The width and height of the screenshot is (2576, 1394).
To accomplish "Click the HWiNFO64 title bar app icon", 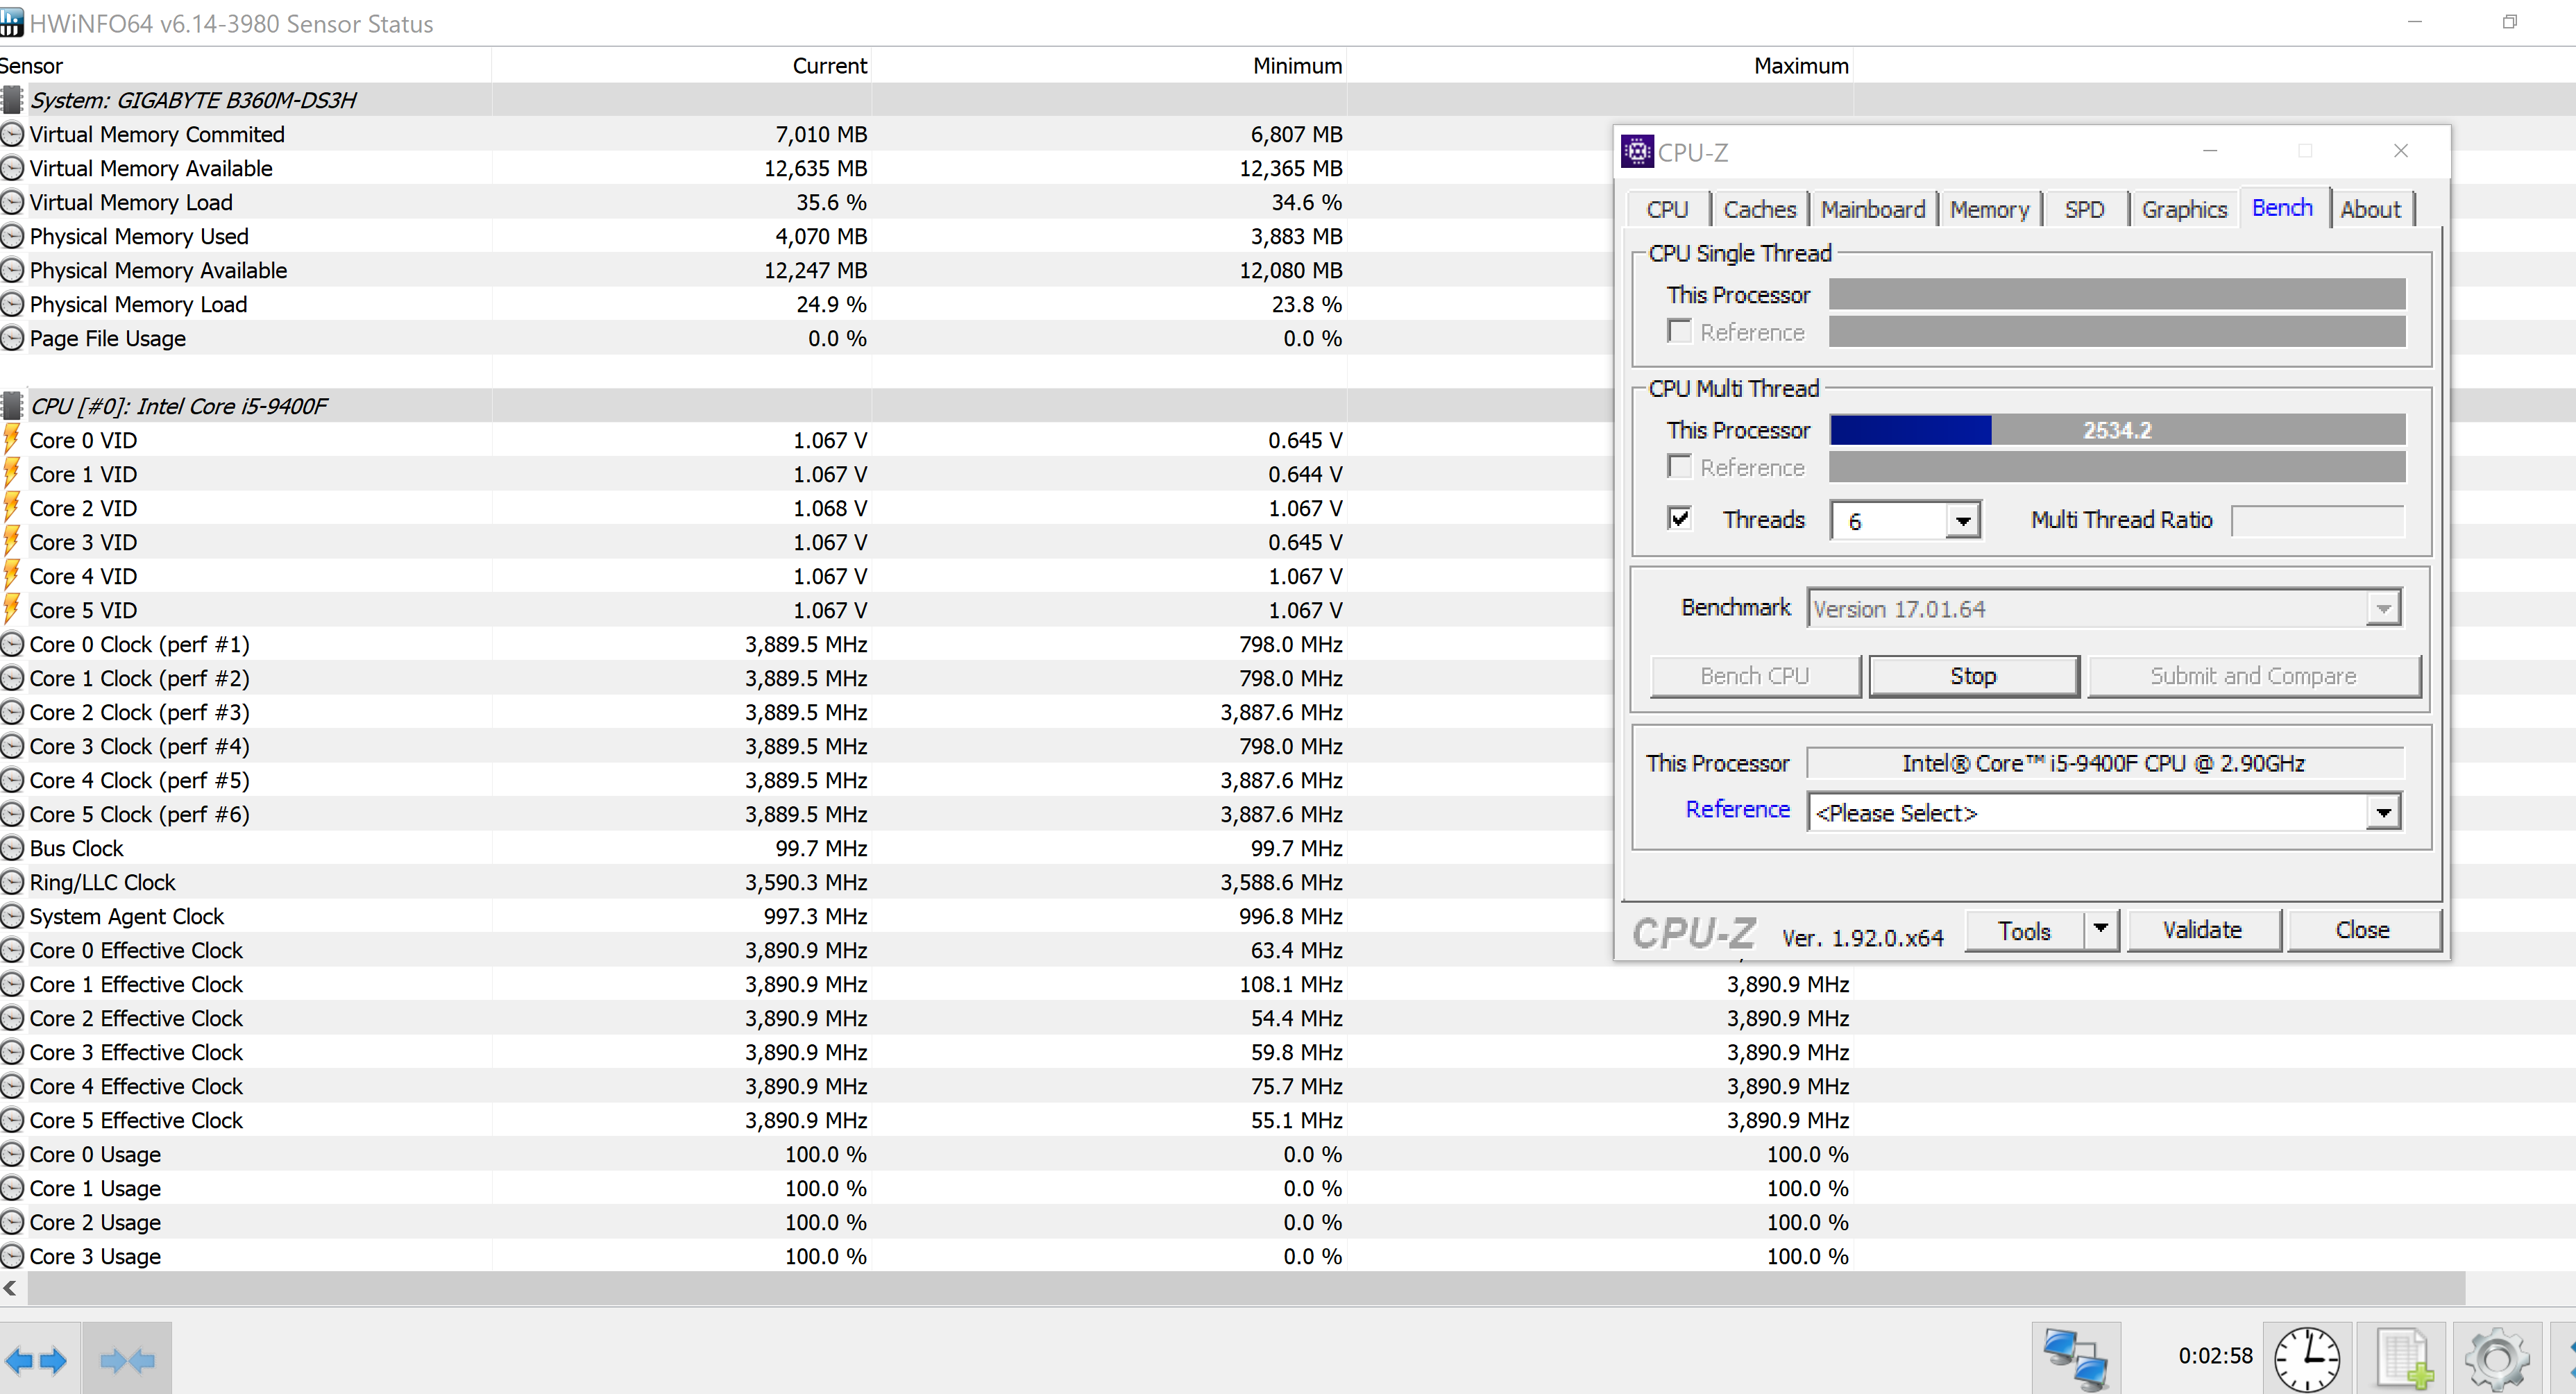I will [x=11, y=22].
